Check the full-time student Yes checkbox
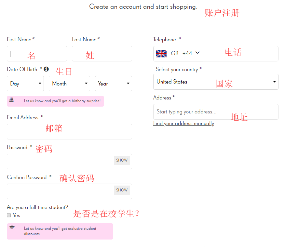Viewport: 285px width, 247px height. coord(9,215)
